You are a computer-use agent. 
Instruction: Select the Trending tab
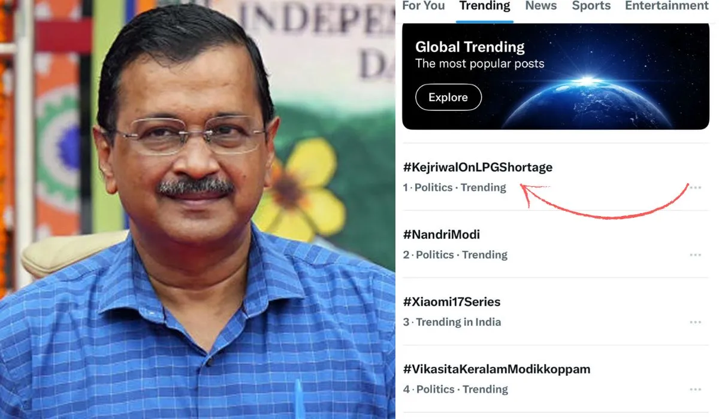tap(485, 6)
